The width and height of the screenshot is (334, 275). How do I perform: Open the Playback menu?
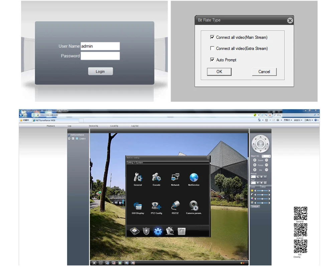pyautogui.click(x=51, y=126)
